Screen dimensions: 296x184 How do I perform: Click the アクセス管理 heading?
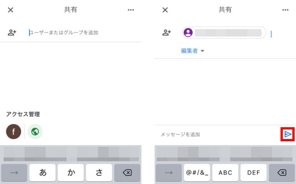tap(23, 114)
